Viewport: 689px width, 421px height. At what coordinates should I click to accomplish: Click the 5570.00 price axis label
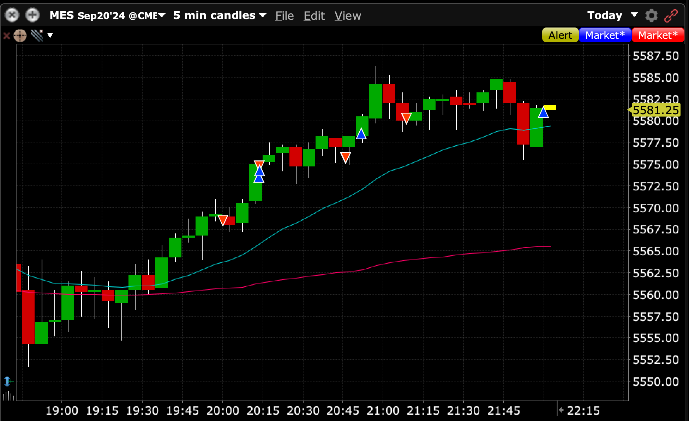click(656, 208)
